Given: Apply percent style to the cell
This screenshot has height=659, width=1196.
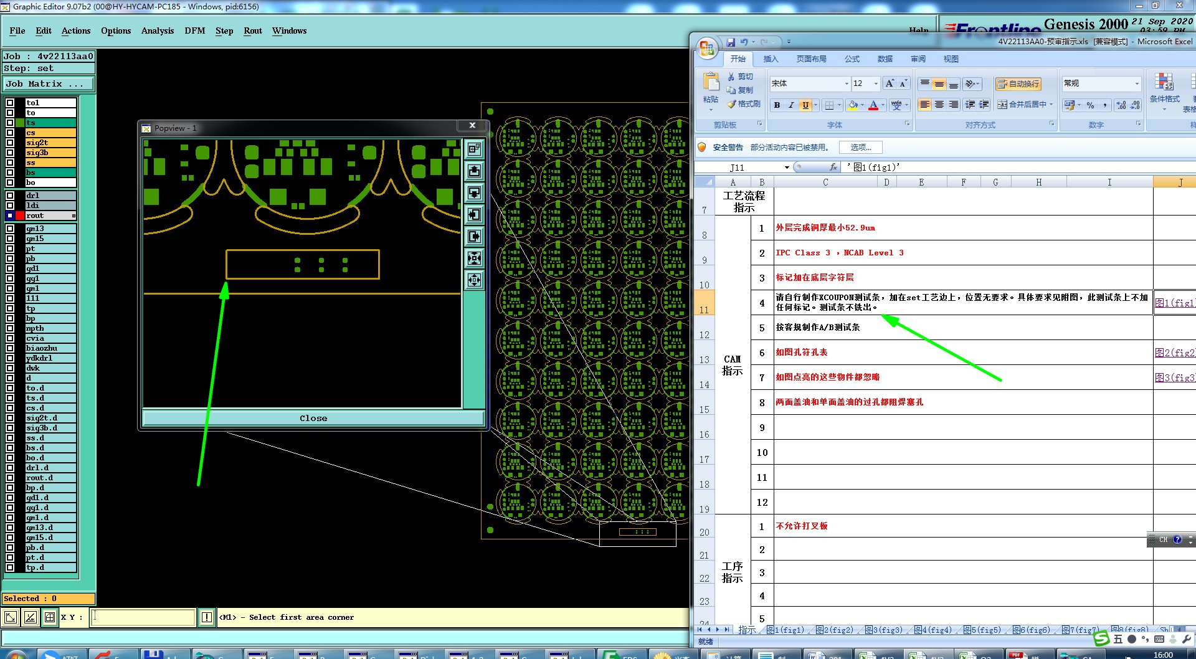Looking at the screenshot, I should 1090,105.
